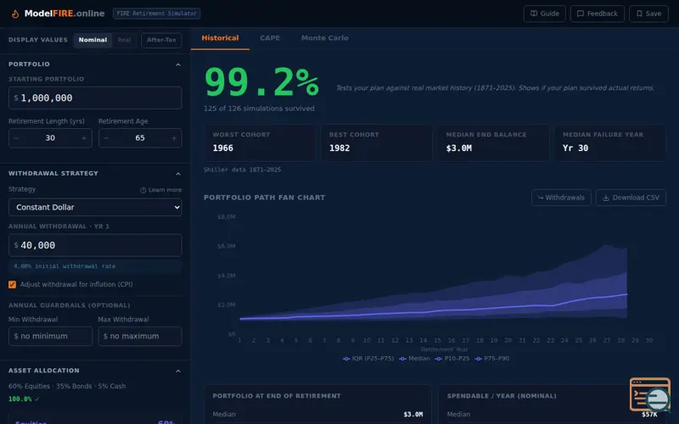This screenshot has width=679, height=424.
Task: Toggle Adjust withdrawal for inflation checkbox
Action: [x=12, y=284]
